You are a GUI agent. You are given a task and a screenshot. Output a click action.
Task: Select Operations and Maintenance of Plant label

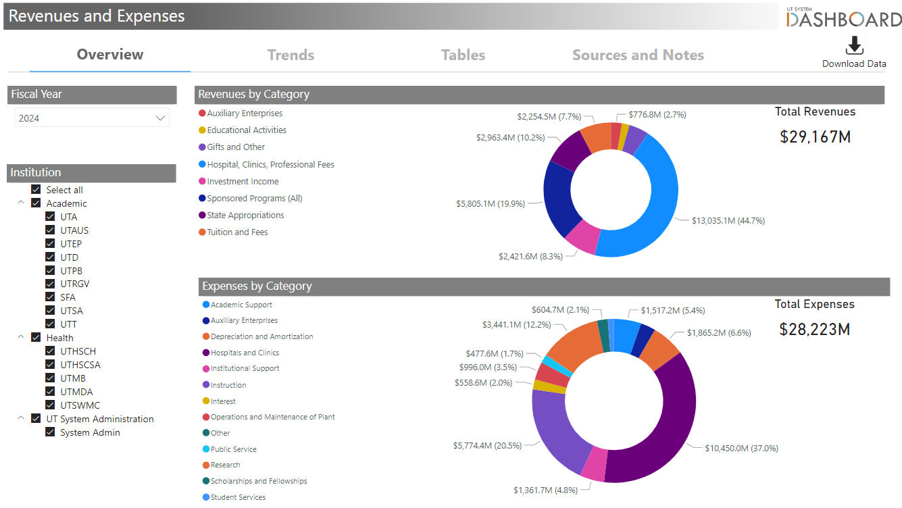click(x=273, y=417)
